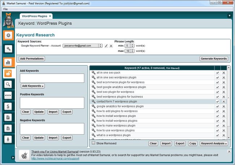Click the Add Keywords » button
The height and width of the screenshot is (165, 235).
(33, 86)
